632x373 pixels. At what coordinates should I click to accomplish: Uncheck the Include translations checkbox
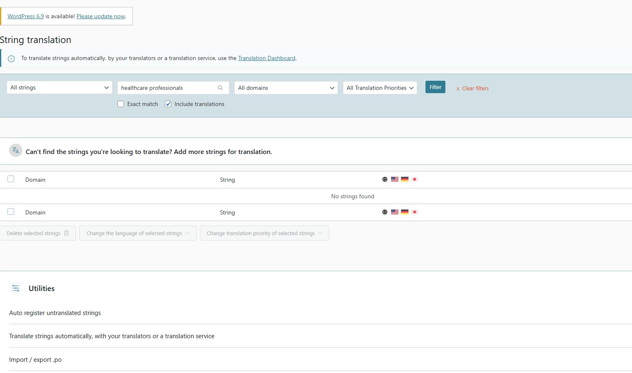[x=168, y=104]
